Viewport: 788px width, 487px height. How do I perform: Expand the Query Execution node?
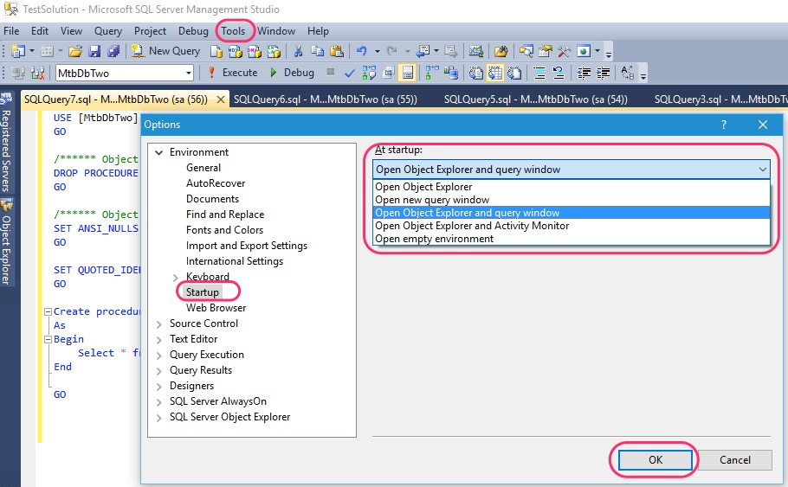point(158,356)
